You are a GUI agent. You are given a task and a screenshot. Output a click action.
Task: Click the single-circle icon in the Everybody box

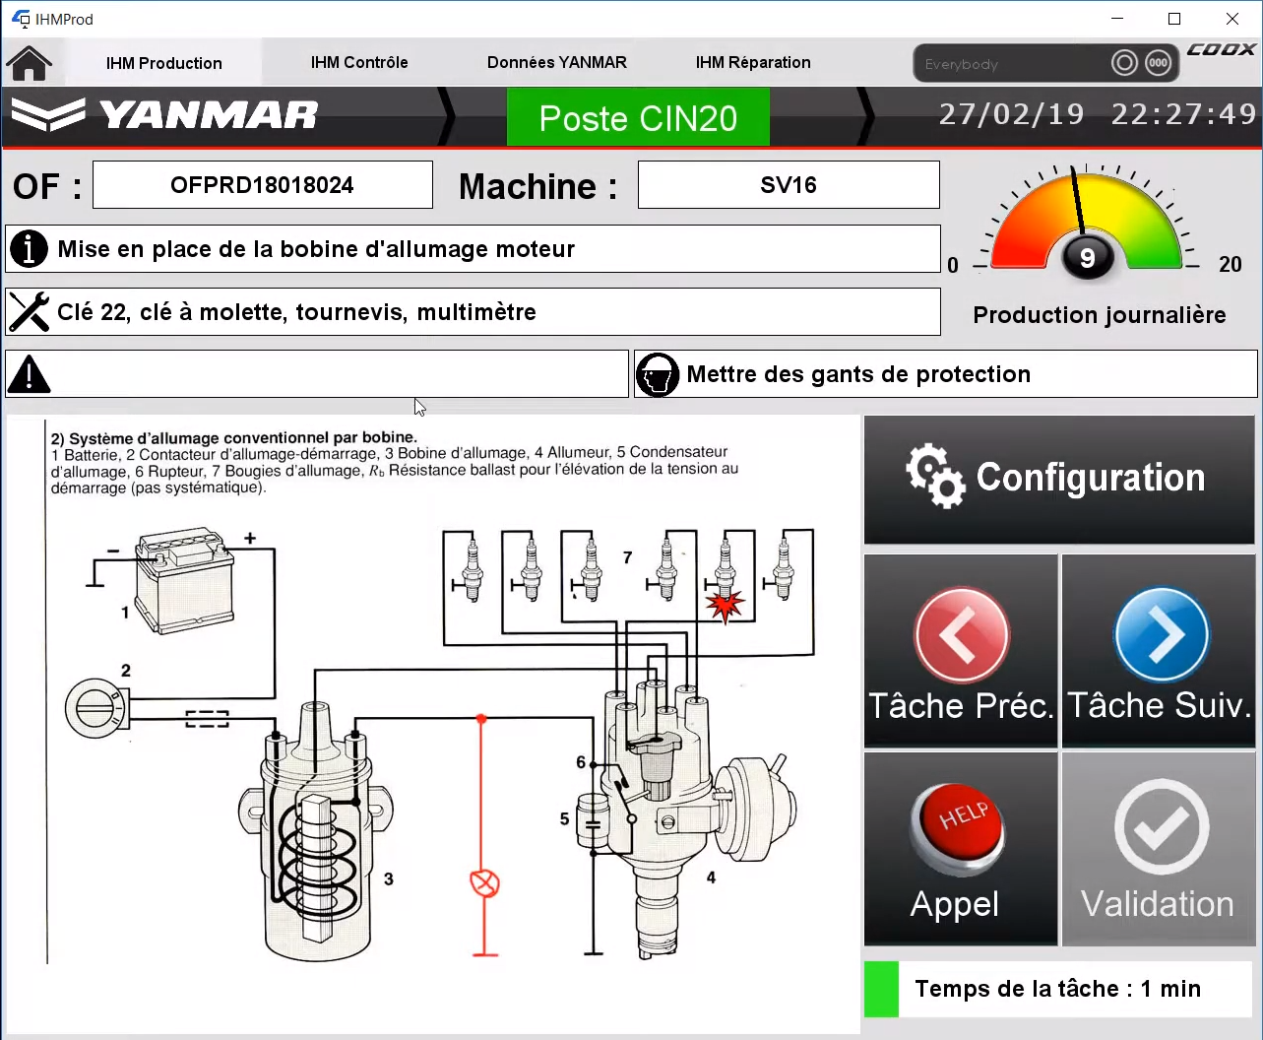coord(1124,63)
